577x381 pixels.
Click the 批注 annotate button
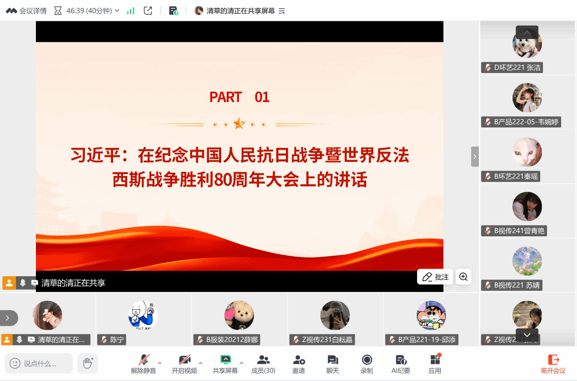(x=435, y=277)
